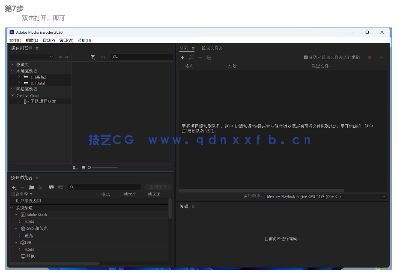Open the 预设 menu
The height and width of the screenshot is (280, 397).
48,40
